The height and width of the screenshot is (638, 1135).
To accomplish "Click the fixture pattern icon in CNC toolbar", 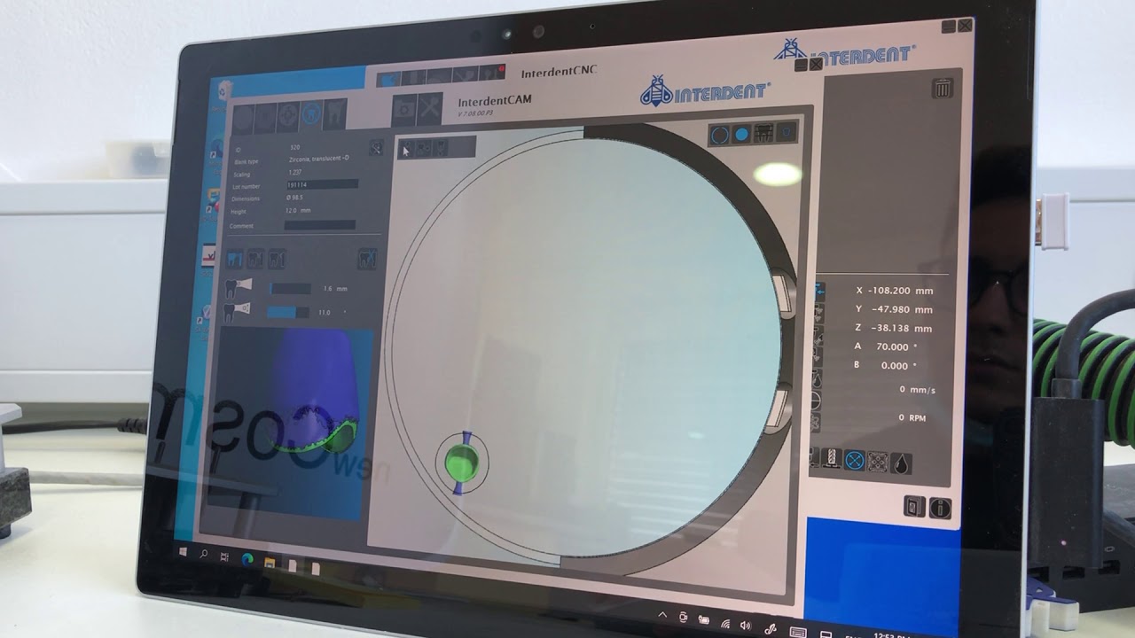I will pos(878,462).
